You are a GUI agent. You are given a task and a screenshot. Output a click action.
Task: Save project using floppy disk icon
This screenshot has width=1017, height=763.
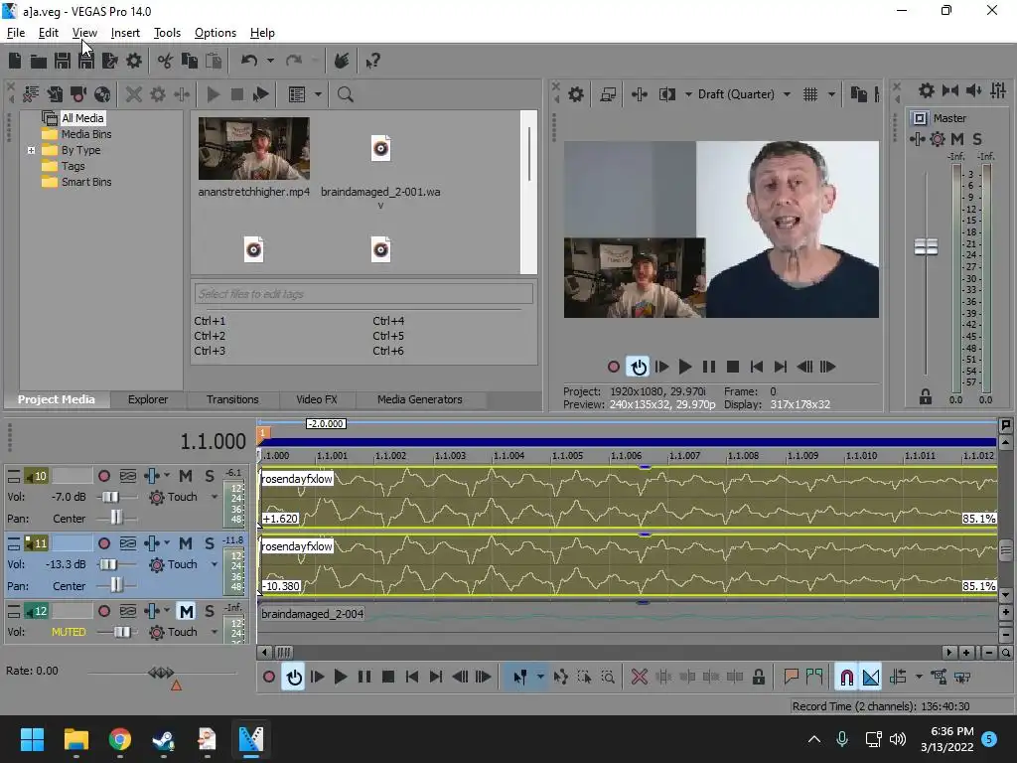63,61
